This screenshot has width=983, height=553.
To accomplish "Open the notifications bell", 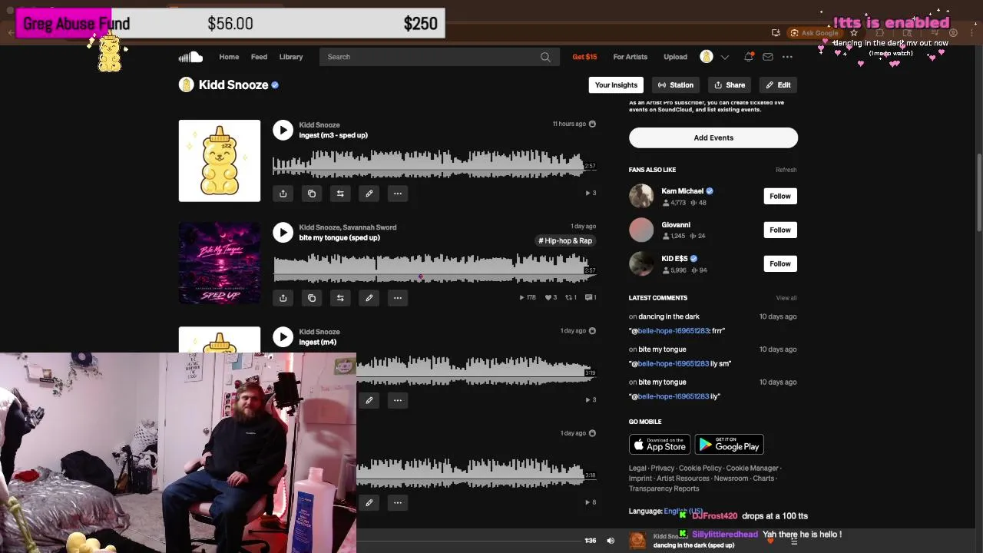I will point(749,57).
